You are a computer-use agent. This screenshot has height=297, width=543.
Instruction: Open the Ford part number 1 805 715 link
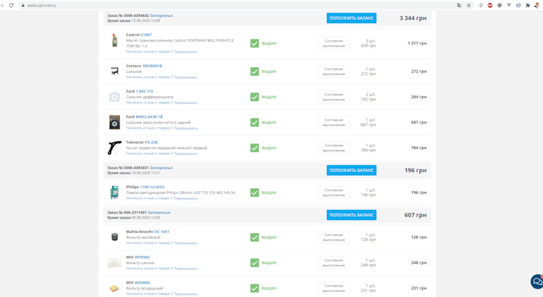point(144,92)
